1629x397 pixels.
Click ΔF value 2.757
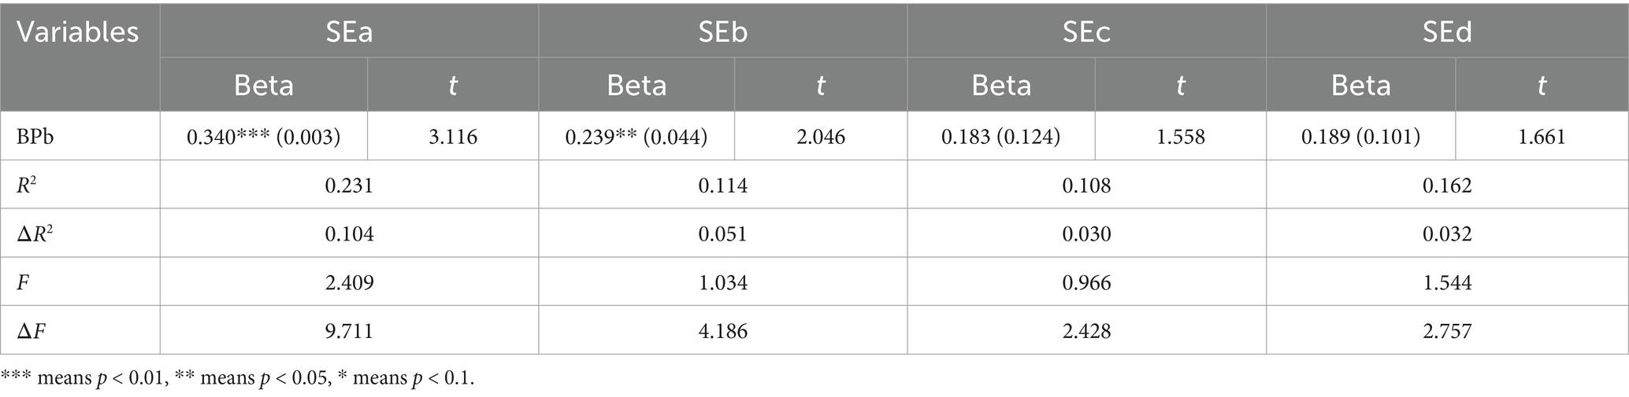point(1447,331)
